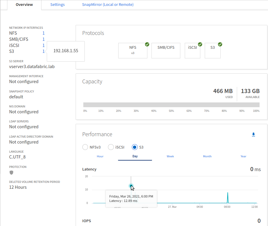Click the snapshot policy value default
Viewport: 268px width, 226px height.
pos(16,97)
